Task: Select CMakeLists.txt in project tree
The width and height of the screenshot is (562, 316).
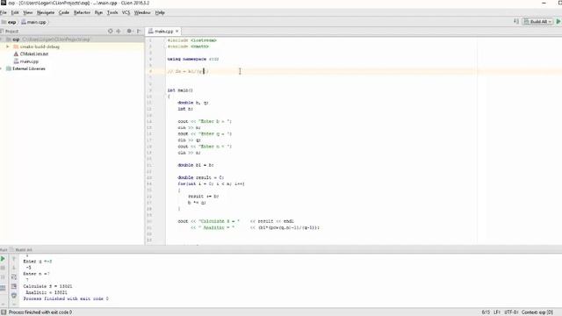Action: [34, 54]
